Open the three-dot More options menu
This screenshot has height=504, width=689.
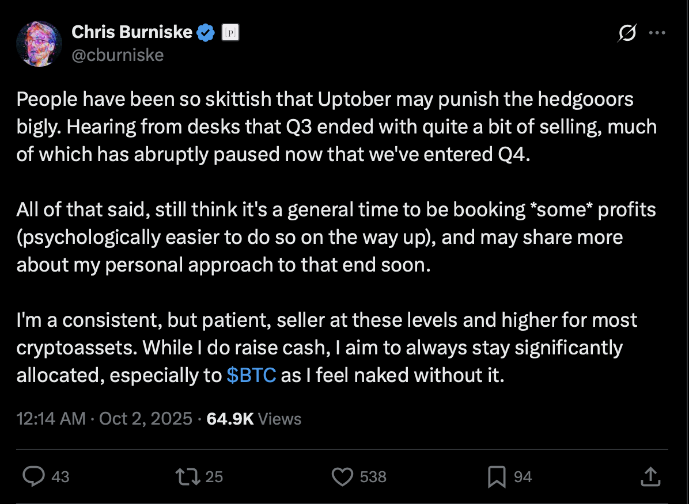point(657,33)
